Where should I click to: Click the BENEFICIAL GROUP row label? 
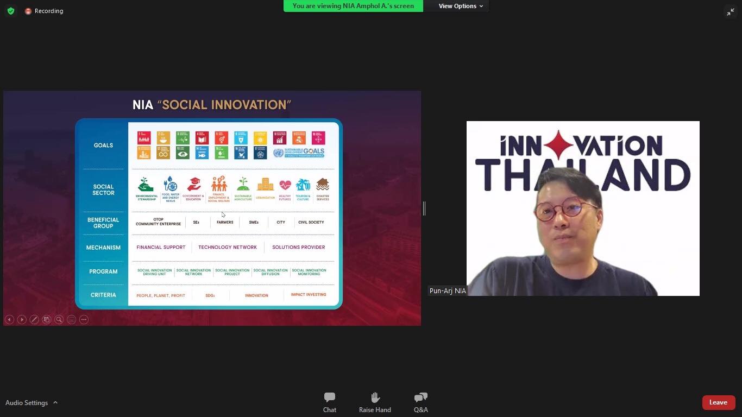pyautogui.click(x=103, y=223)
